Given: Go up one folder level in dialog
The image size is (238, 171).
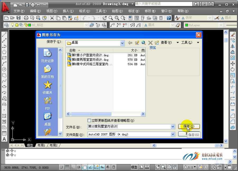Looking at the screenshot, I should click(137, 43).
